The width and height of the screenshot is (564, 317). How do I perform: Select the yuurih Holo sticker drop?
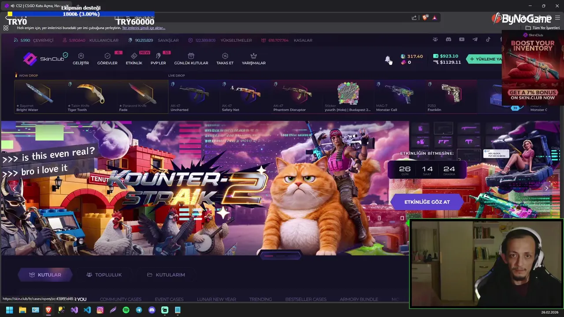click(x=348, y=96)
